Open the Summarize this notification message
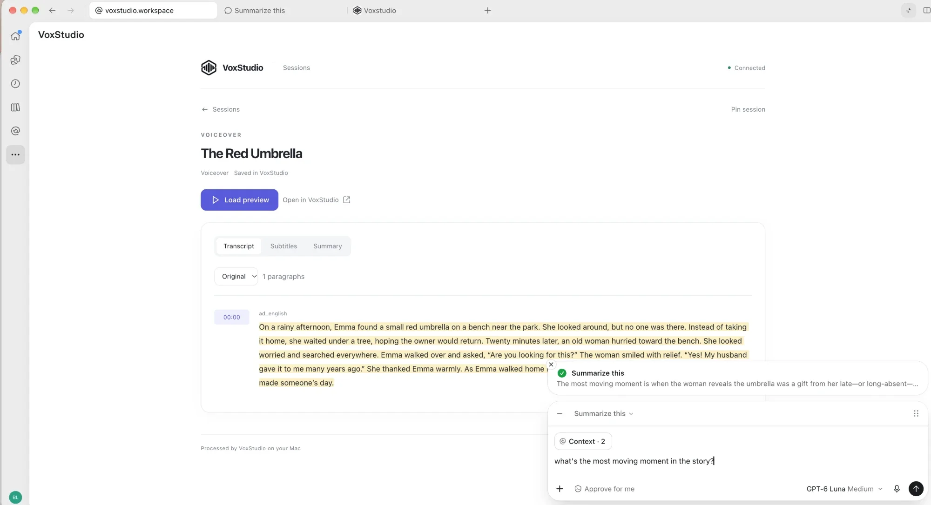The image size is (931, 505). pos(737,379)
